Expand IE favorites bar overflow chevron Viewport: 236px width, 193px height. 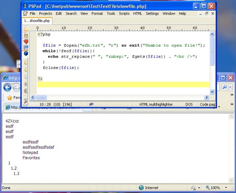click(x=232, y=95)
